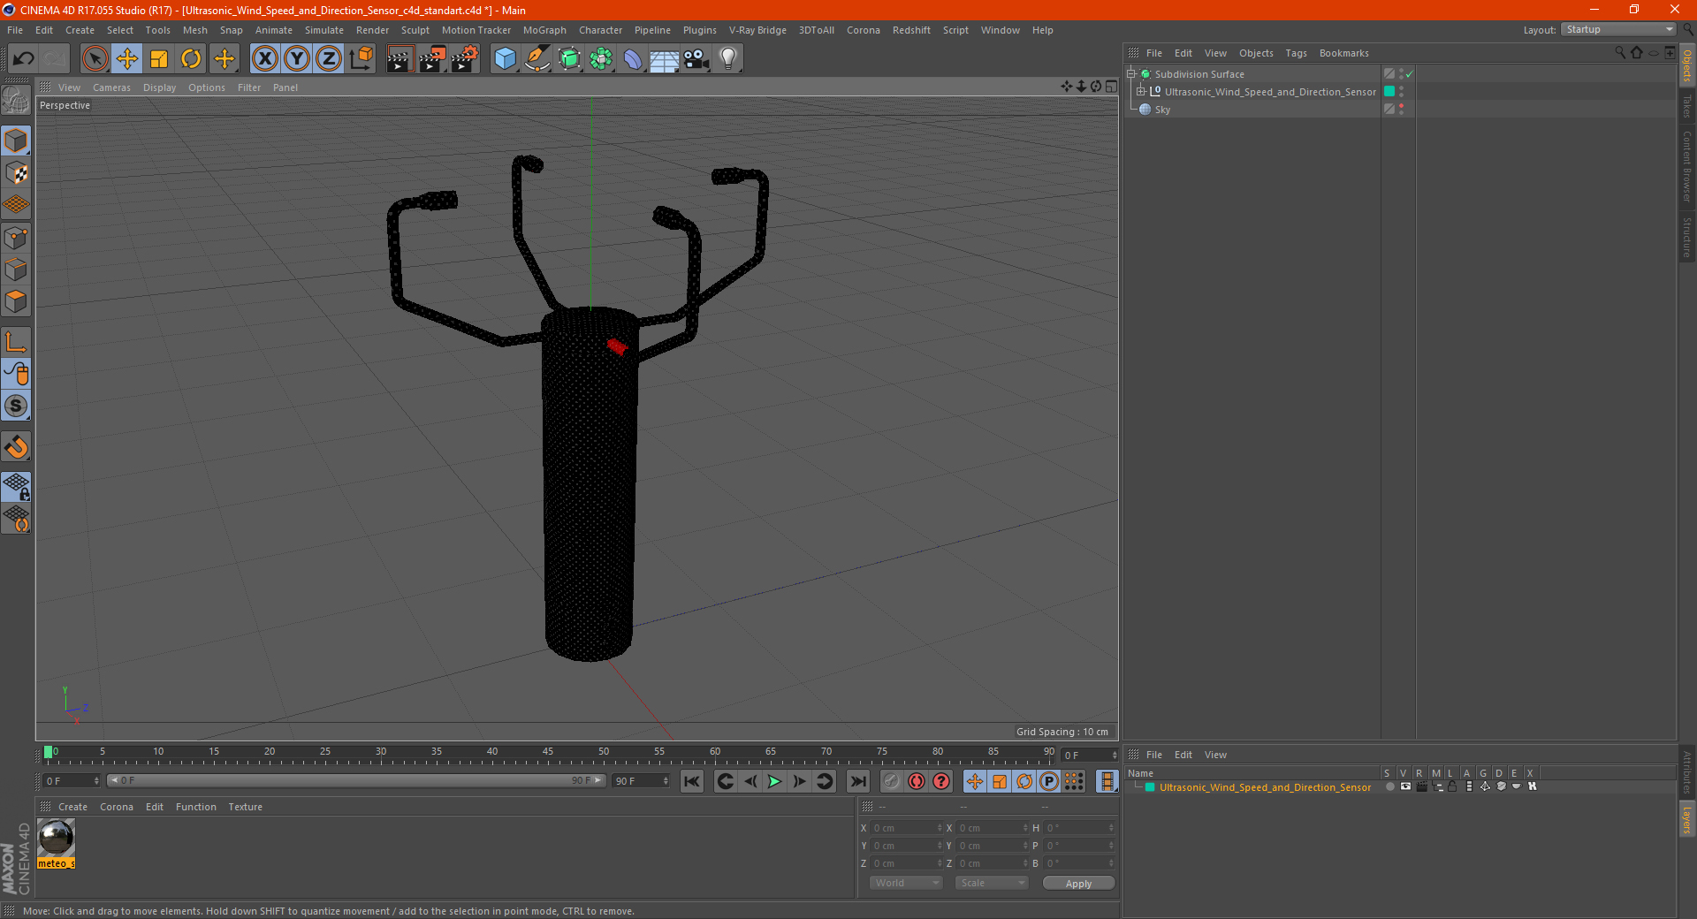Add a Camera object
Screen dimensions: 1697x919
(696, 59)
